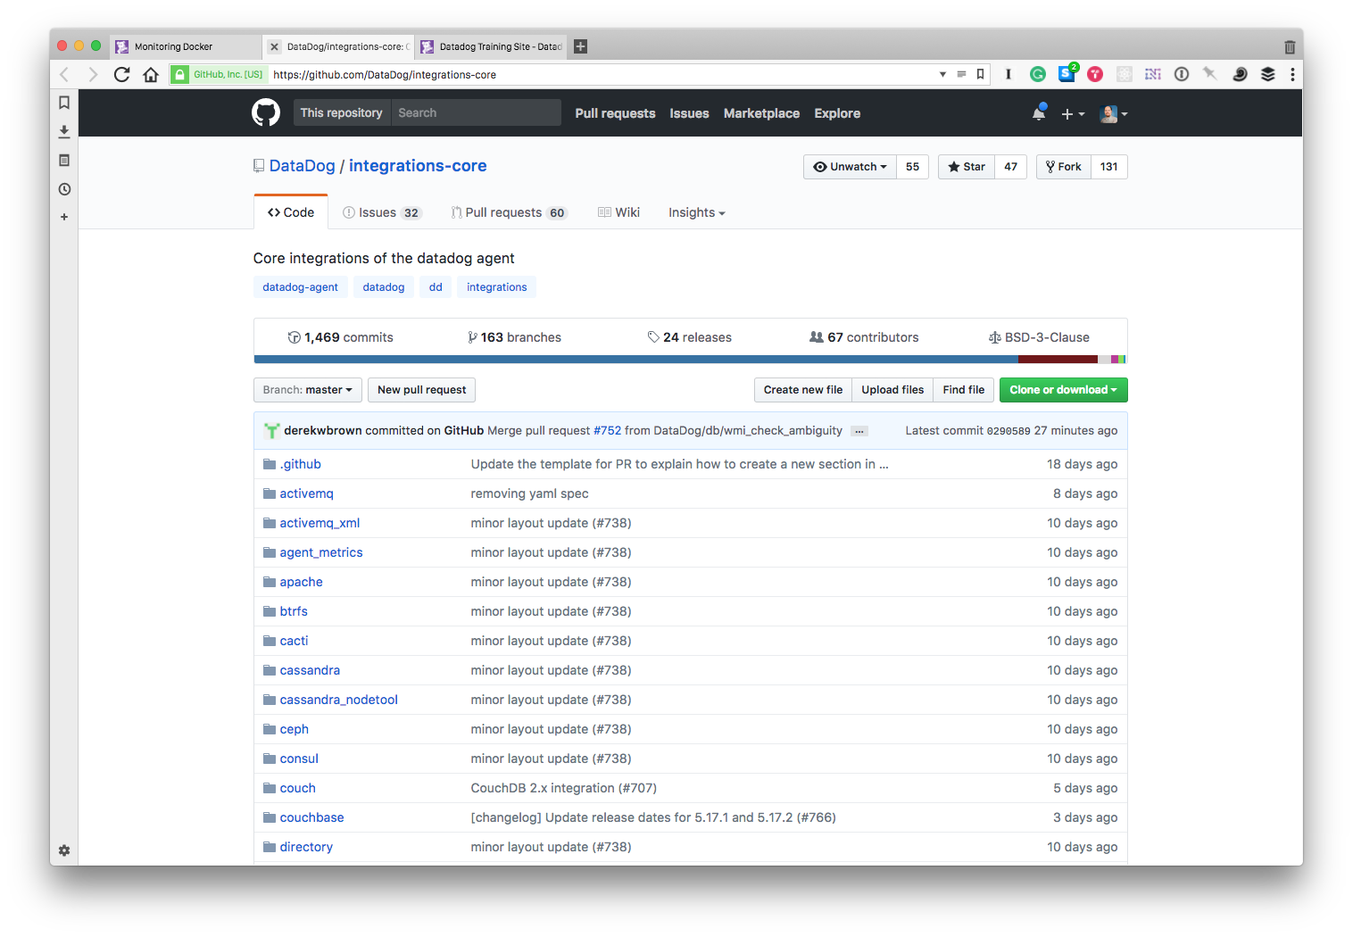The width and height of the screenshot is (1353, 937).
Task: Open the notifications bell in GitHub header
Action: (1039, 112)
